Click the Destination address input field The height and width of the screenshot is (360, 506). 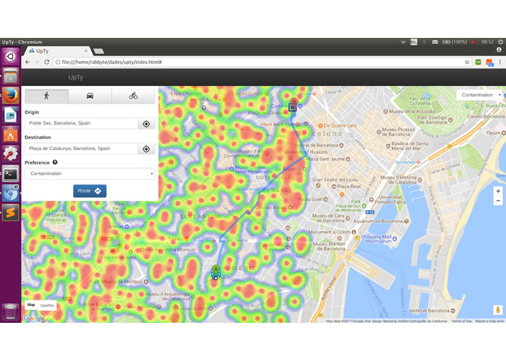point(82,149)
